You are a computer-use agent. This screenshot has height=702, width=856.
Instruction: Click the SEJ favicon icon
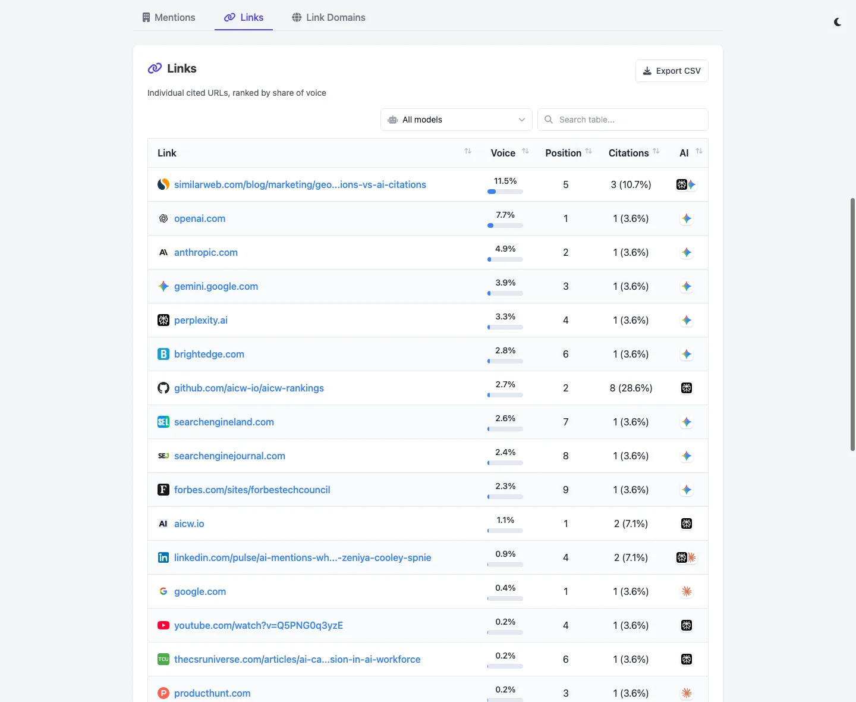[163, 456]
